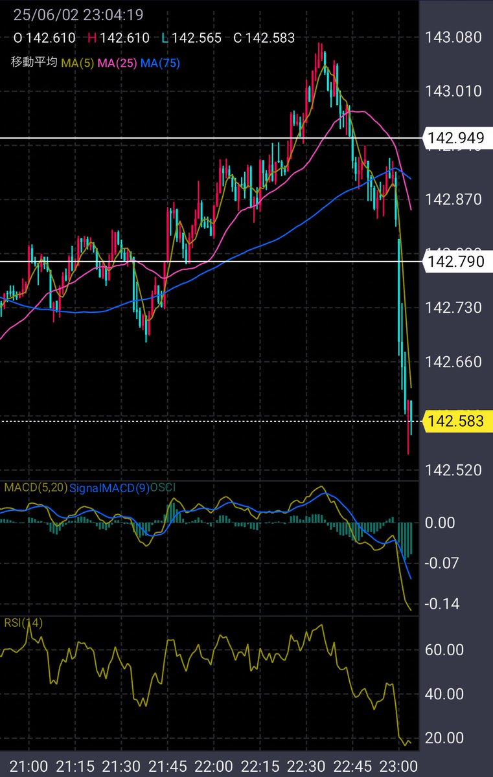
Task: Open MA(75) moving average settings
Action: click(160, 63)
